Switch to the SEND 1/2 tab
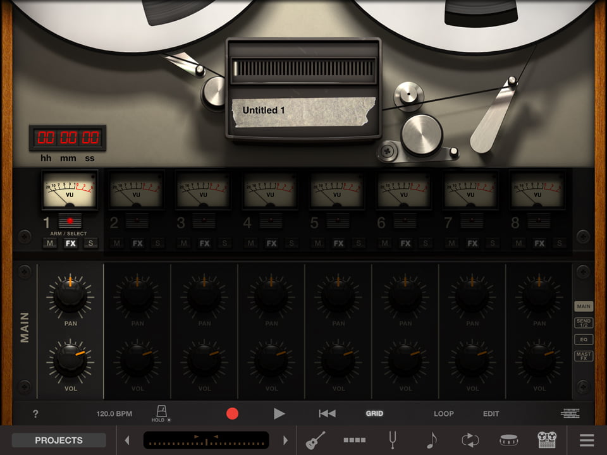This screenshot has width=607, height=455. [x=583, y=323]
